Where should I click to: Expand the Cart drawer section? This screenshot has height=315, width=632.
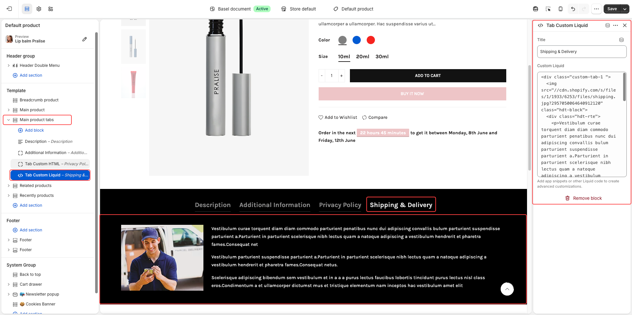9,284
